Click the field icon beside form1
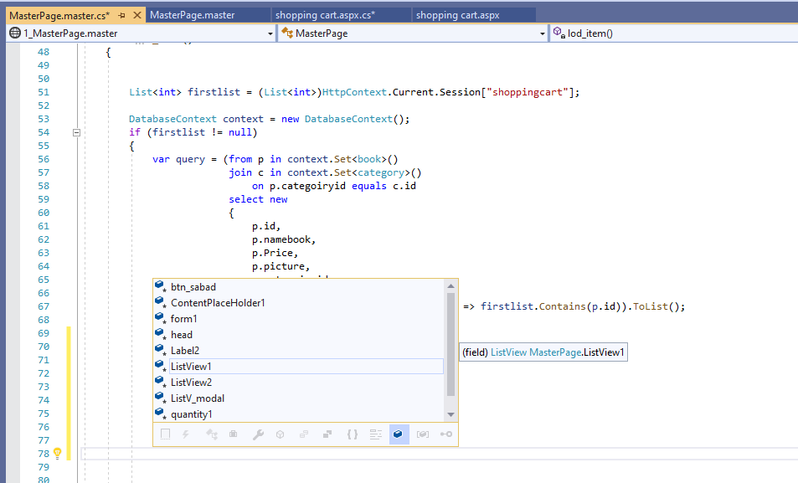Image resolution: width=798 pixels, height=483 pixels. click(x=161, y=318)
